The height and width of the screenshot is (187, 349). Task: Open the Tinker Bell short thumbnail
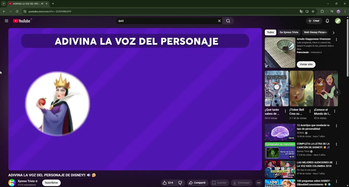301,89
